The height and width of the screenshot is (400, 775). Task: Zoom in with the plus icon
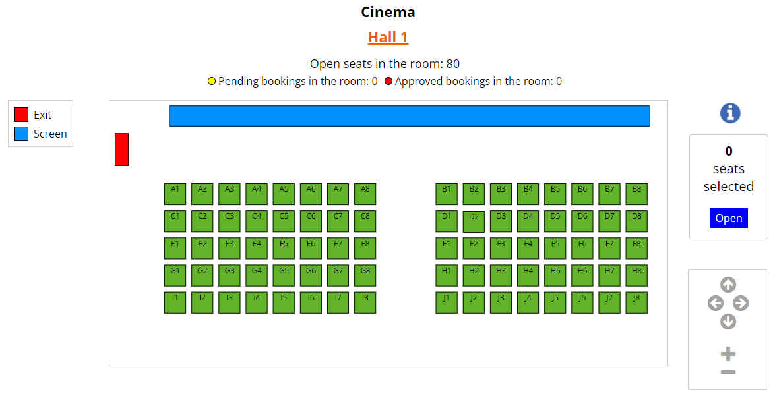[728, 354]
